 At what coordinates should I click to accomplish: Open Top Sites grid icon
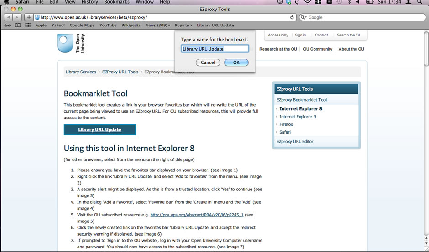[28, 25]
